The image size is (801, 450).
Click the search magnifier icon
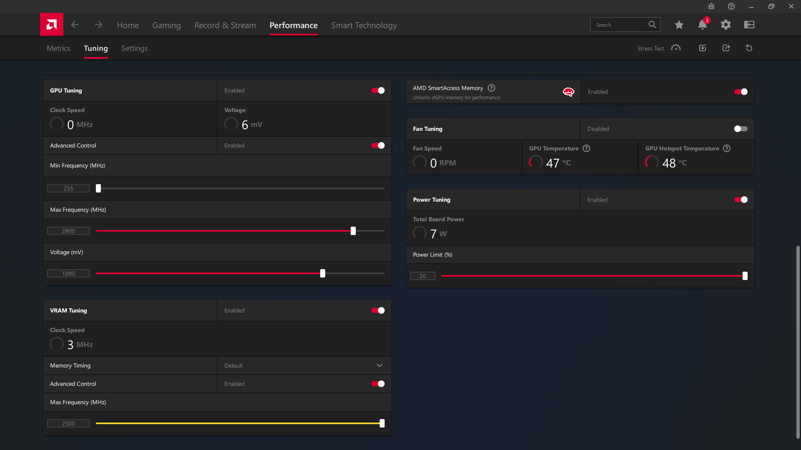(x=652, y=25)
